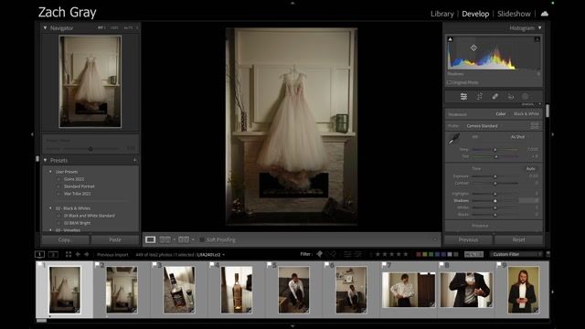Screen dimensions: 585x329
Task: Open the Slideshow module
Action: point(514,14)
